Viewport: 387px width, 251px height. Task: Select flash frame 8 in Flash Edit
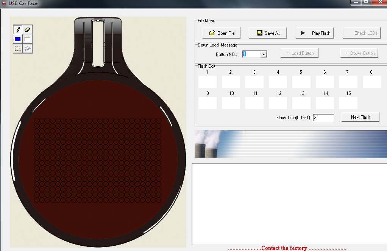(372, 81)
